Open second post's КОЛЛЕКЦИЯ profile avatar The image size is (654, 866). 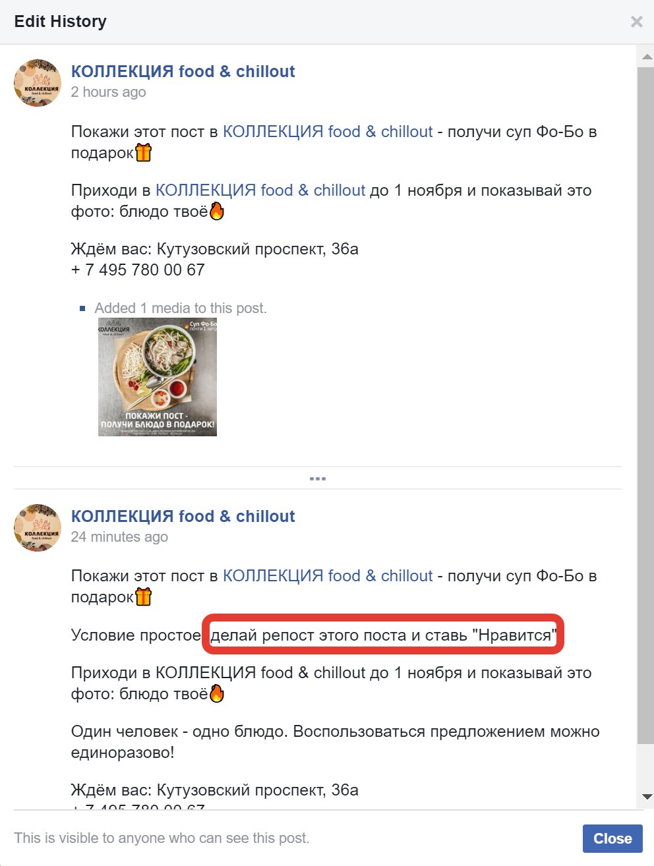[x=38, y=528]
